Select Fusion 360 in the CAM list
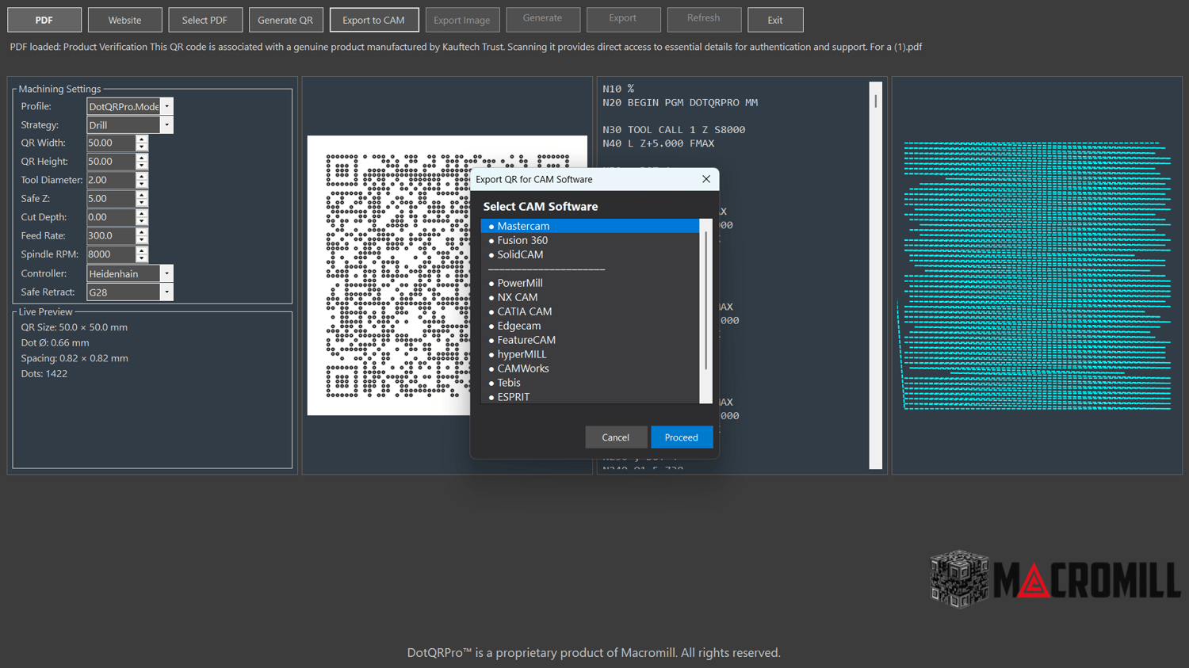 (x=590, y=240)
